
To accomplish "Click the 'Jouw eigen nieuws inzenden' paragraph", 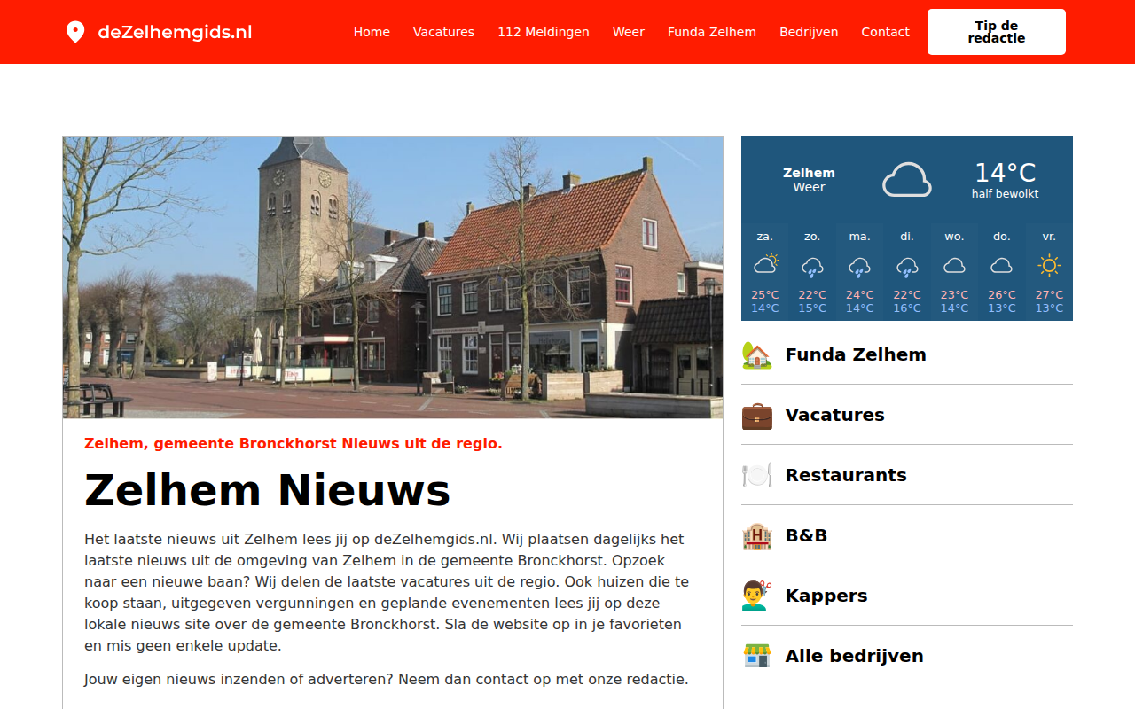I will pyautogui.click(x=386, y=680).
